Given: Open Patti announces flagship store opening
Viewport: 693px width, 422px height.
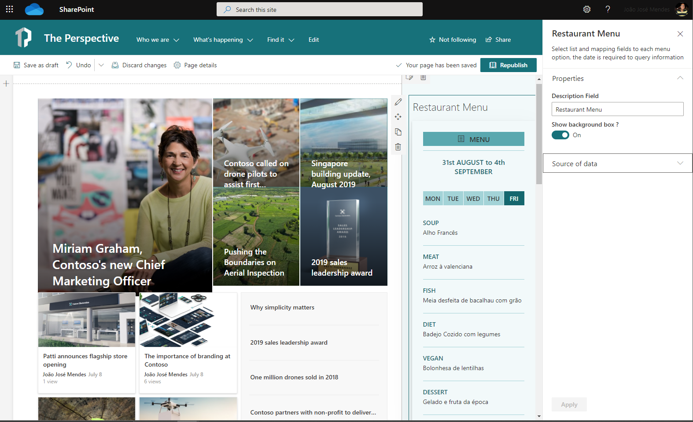Looking at the screenshot, I should coord(85,360).
